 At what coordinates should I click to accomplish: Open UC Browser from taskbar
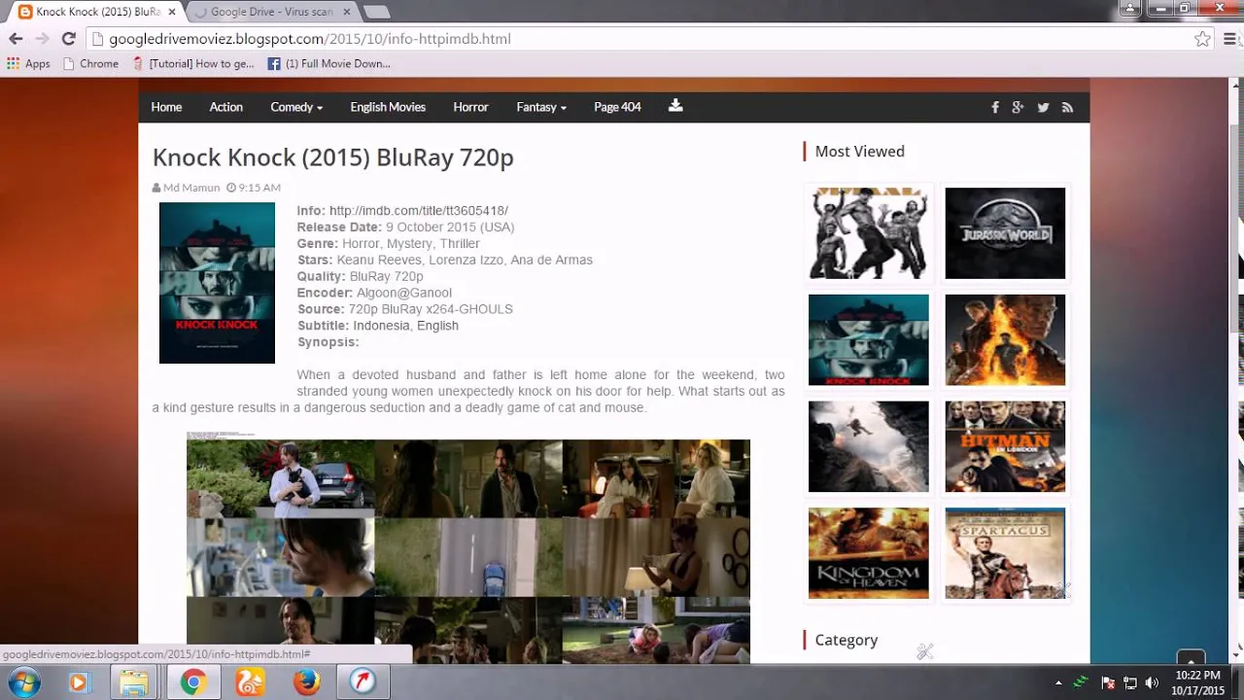[x=250, y=682]
